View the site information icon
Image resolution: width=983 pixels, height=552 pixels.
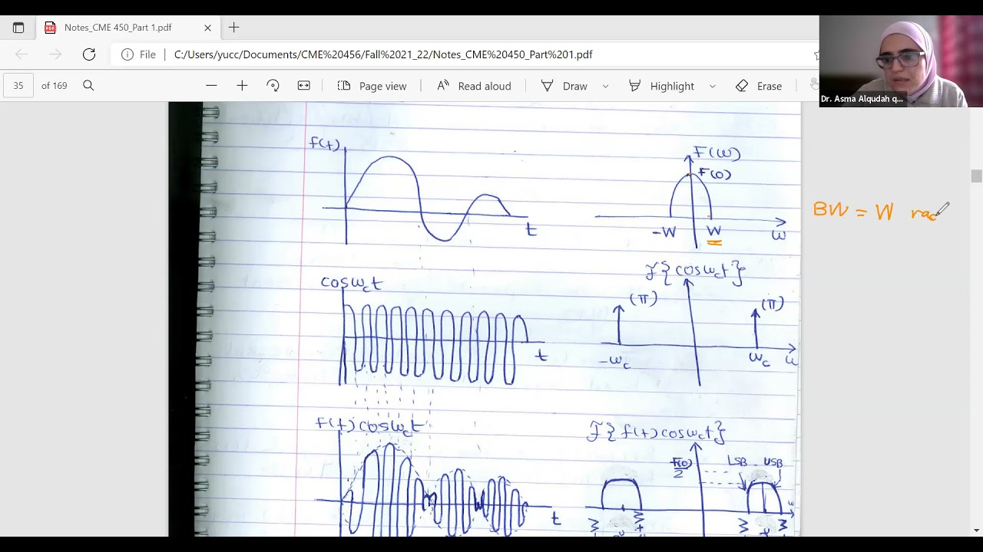click(127, 54)
